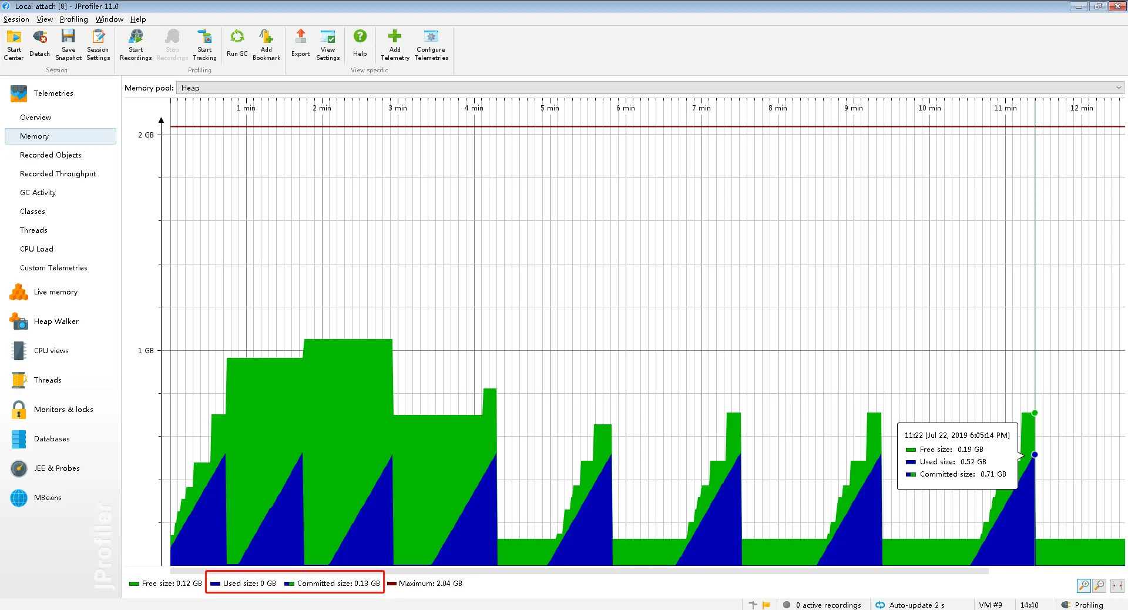This screenshot has height=610, width=1128.
Task: Click the horizontal timeline scrollbar
Action: [579, 571]
